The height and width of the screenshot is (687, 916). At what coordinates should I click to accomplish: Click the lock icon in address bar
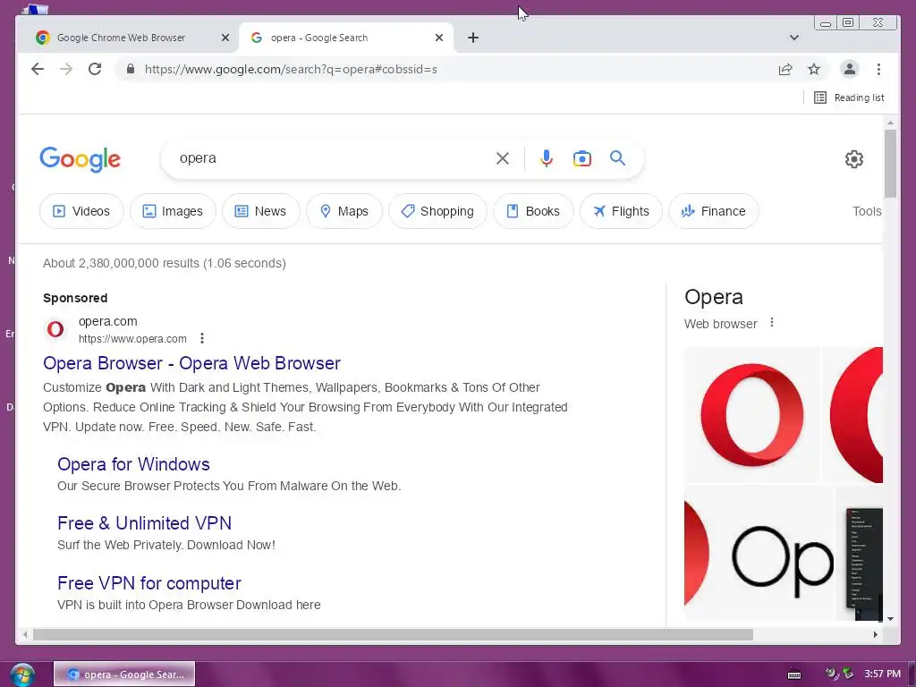point(131,69)
